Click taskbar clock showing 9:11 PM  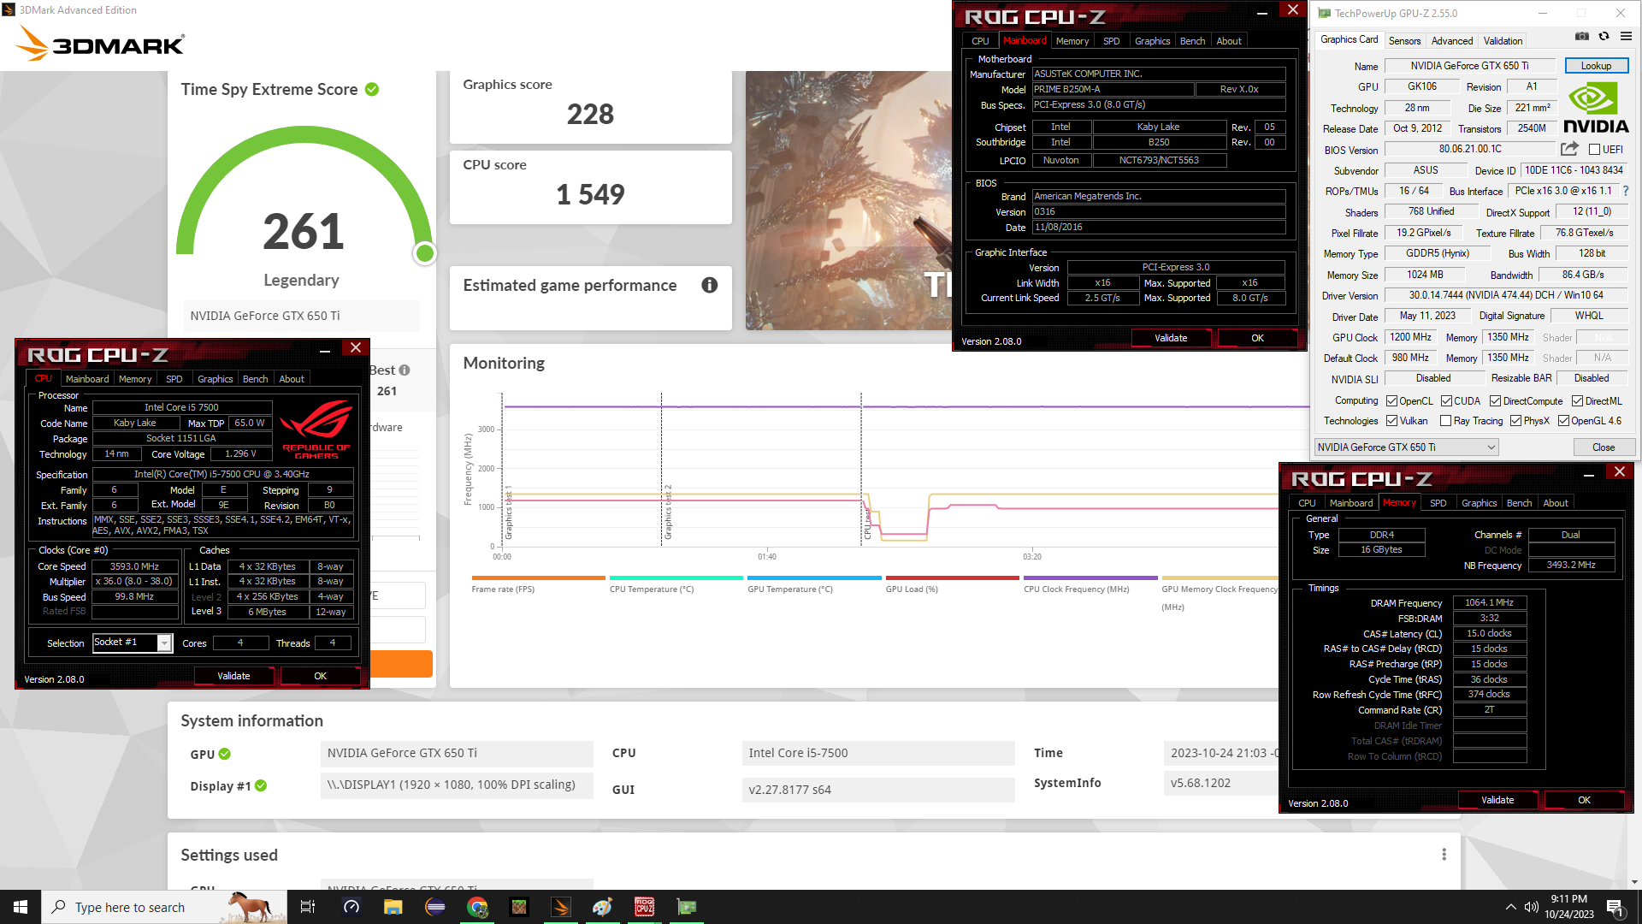[x=1568, y=907]
